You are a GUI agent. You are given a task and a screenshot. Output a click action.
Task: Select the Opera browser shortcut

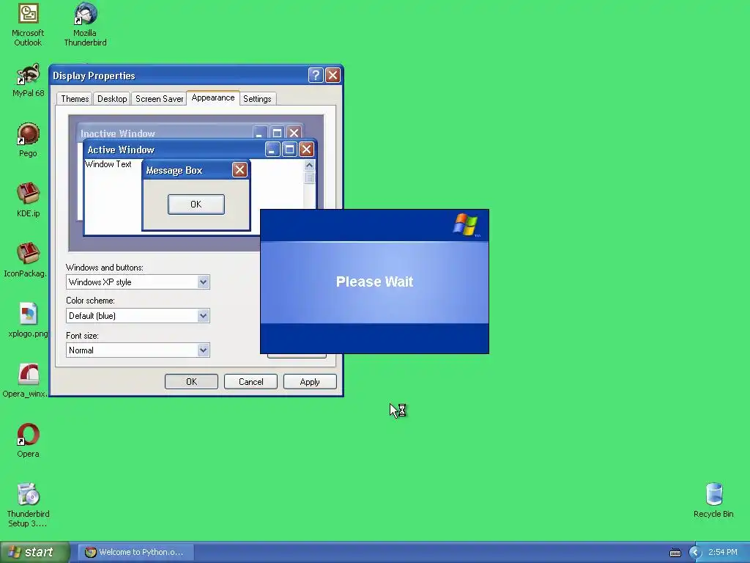[x=28, y=441]
